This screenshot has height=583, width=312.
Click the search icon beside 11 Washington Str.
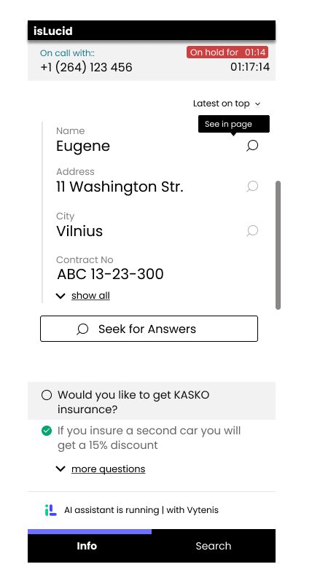click(x=252, y=187)
